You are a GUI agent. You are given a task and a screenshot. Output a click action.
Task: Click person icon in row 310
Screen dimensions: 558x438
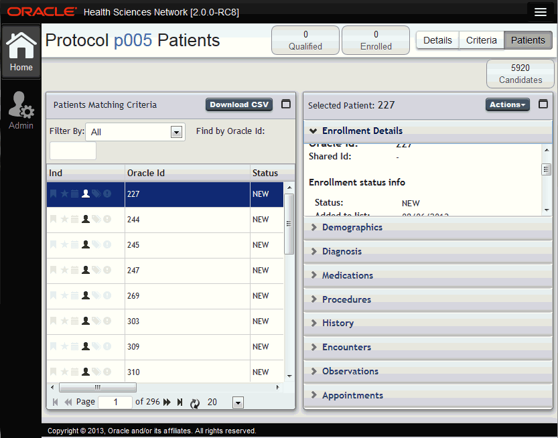86,372
